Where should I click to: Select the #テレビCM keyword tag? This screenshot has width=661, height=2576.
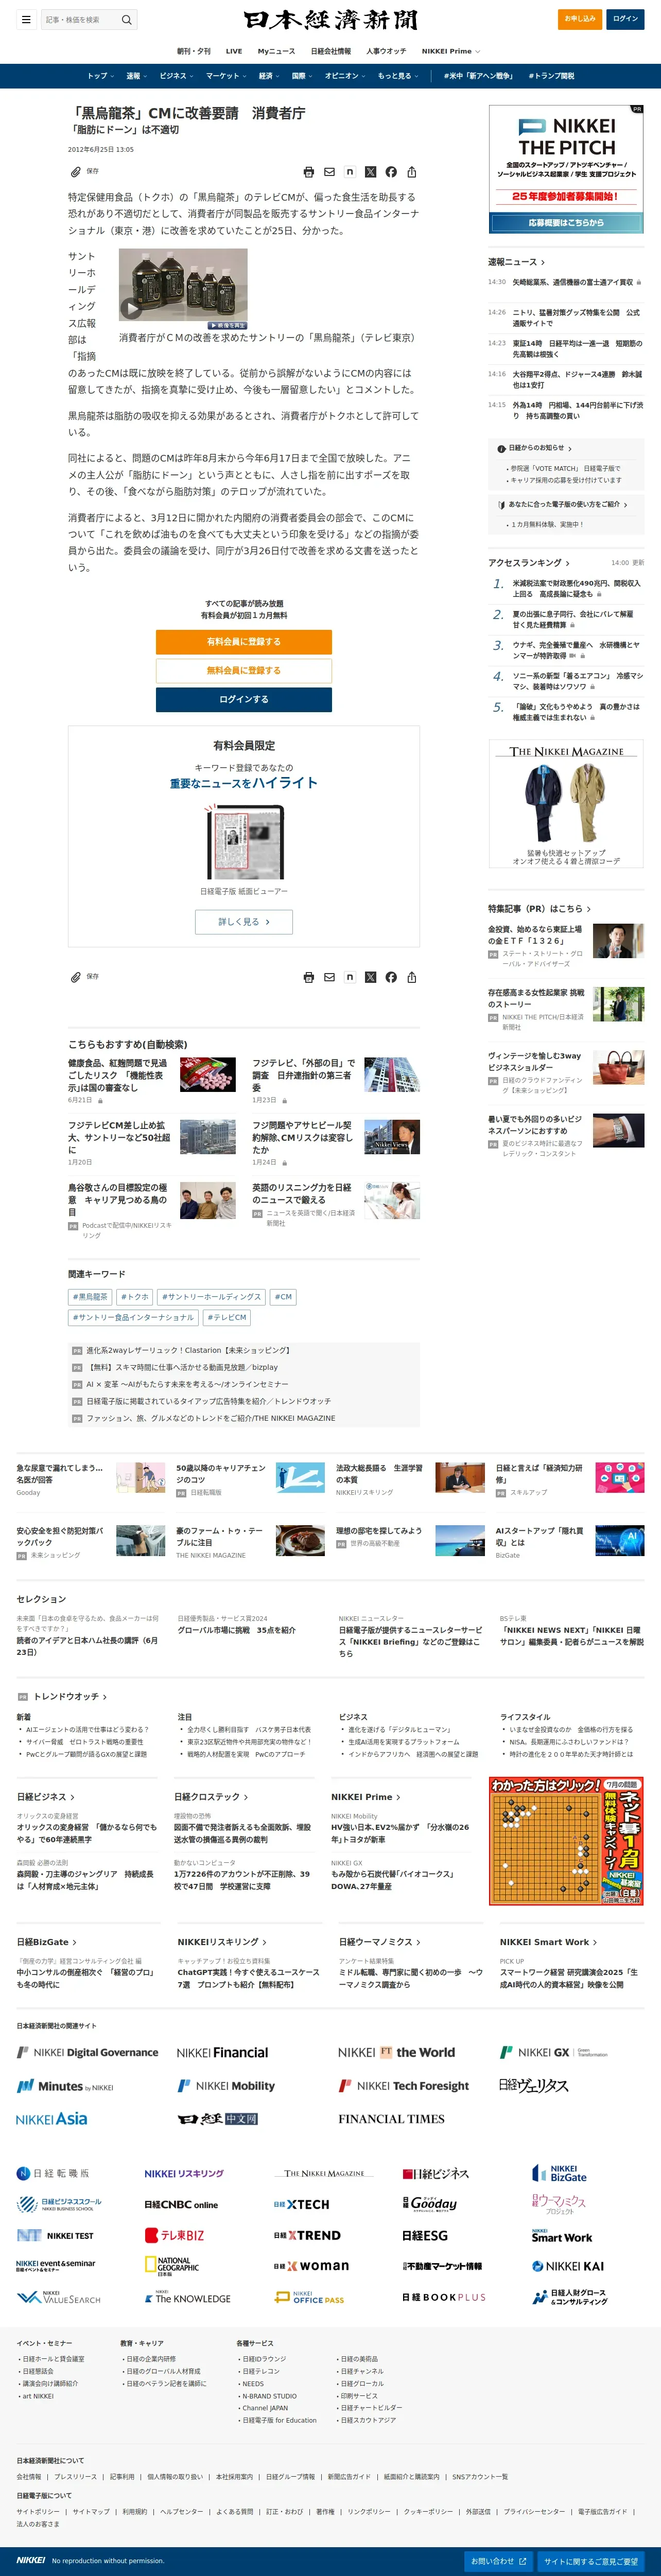[227, 1318]
